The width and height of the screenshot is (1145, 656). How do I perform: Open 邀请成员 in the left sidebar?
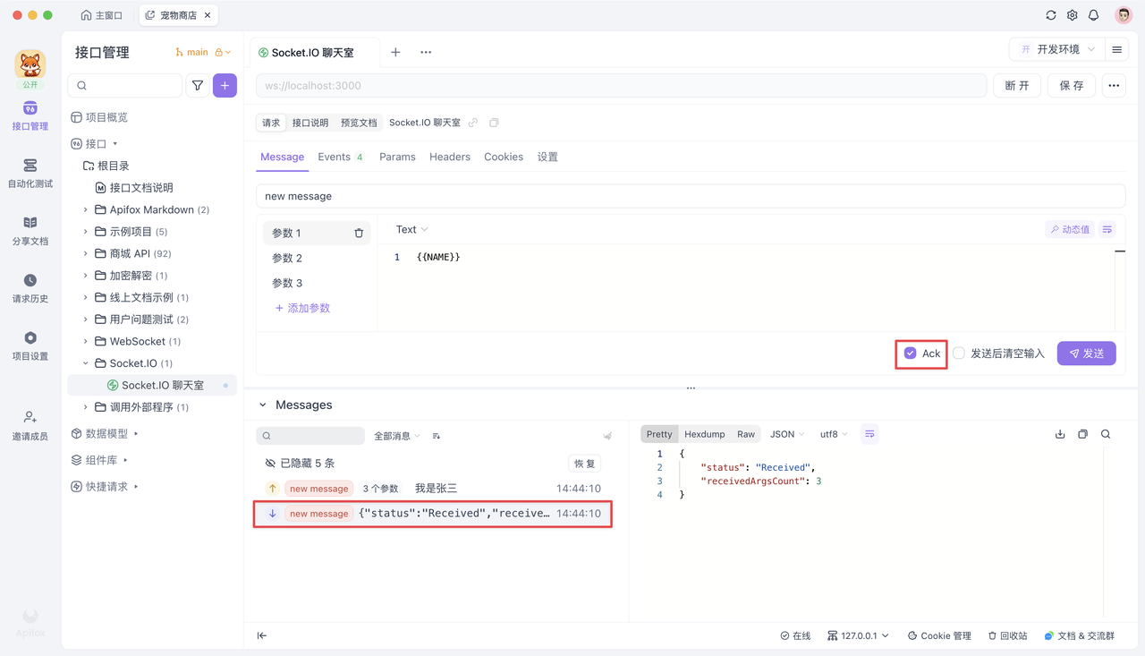[x=30, y=425]
